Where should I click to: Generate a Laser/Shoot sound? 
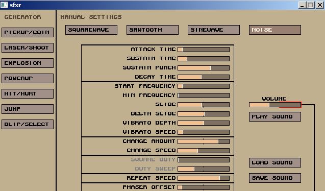click(x=28, y=47)
